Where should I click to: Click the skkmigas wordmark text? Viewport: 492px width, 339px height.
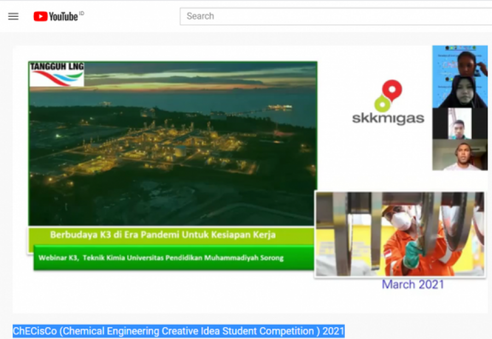(x=388, y=118)
